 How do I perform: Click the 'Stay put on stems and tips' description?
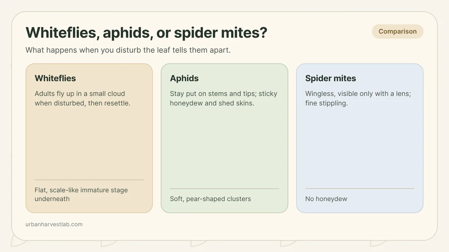(223, 98)
